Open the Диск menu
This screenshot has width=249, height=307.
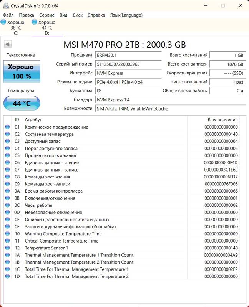(x=77, y=15)
